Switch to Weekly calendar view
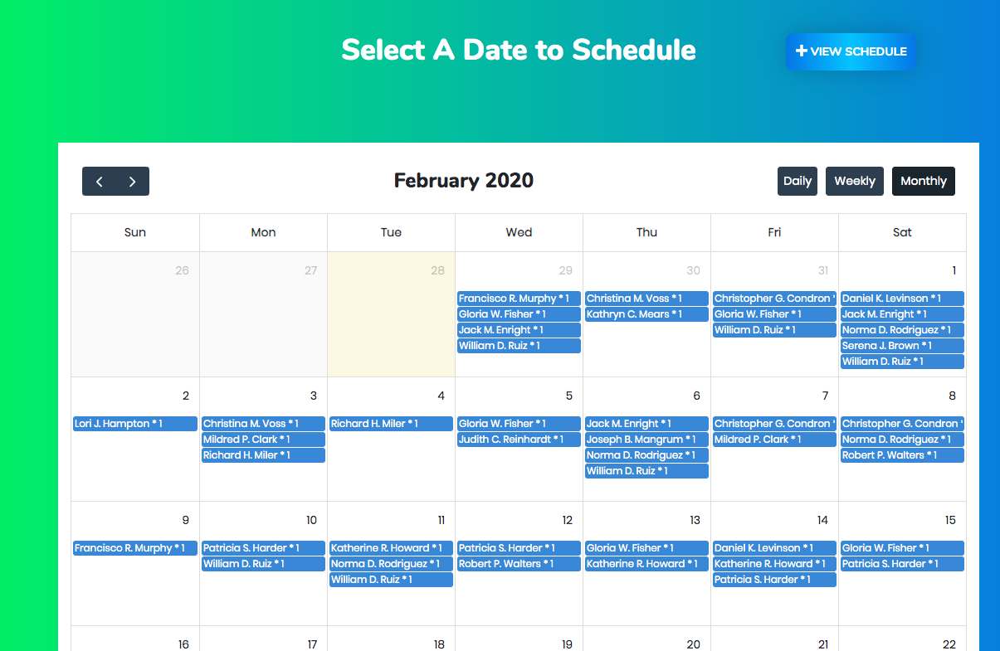Viewport: 1000px width, 651px height. pos(854,181)
